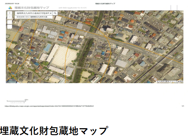Click the coordinates readout under scale bar

18,103
